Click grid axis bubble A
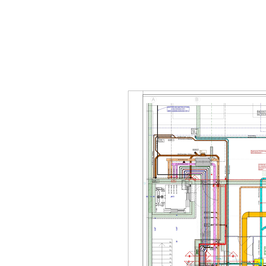This screenshot has height=266, width=266. pos(153,100)
